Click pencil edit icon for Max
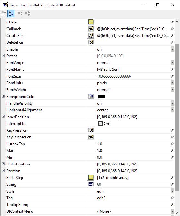 (172, 150)
